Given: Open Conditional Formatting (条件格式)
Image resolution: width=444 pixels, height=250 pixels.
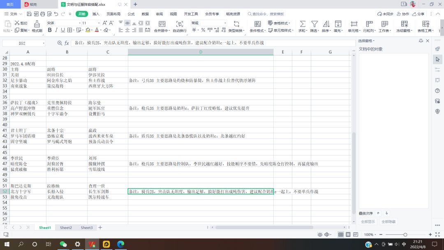Looking at the screenshot, I should [x=257, y=26].
